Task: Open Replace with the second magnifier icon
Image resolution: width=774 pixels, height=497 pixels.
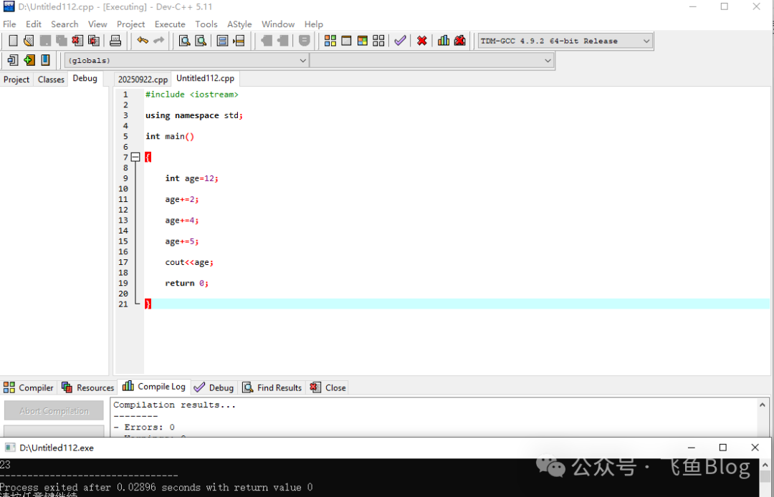Action: pyautogui.click(x=201, y=41)
